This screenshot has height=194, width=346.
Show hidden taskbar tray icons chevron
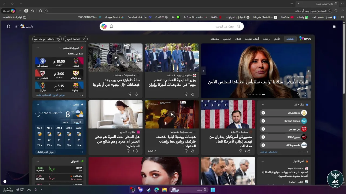pos(41,190)
